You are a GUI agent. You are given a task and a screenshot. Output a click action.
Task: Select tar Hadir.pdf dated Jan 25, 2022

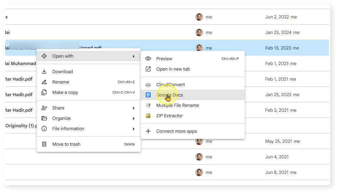tap(19, 95)
